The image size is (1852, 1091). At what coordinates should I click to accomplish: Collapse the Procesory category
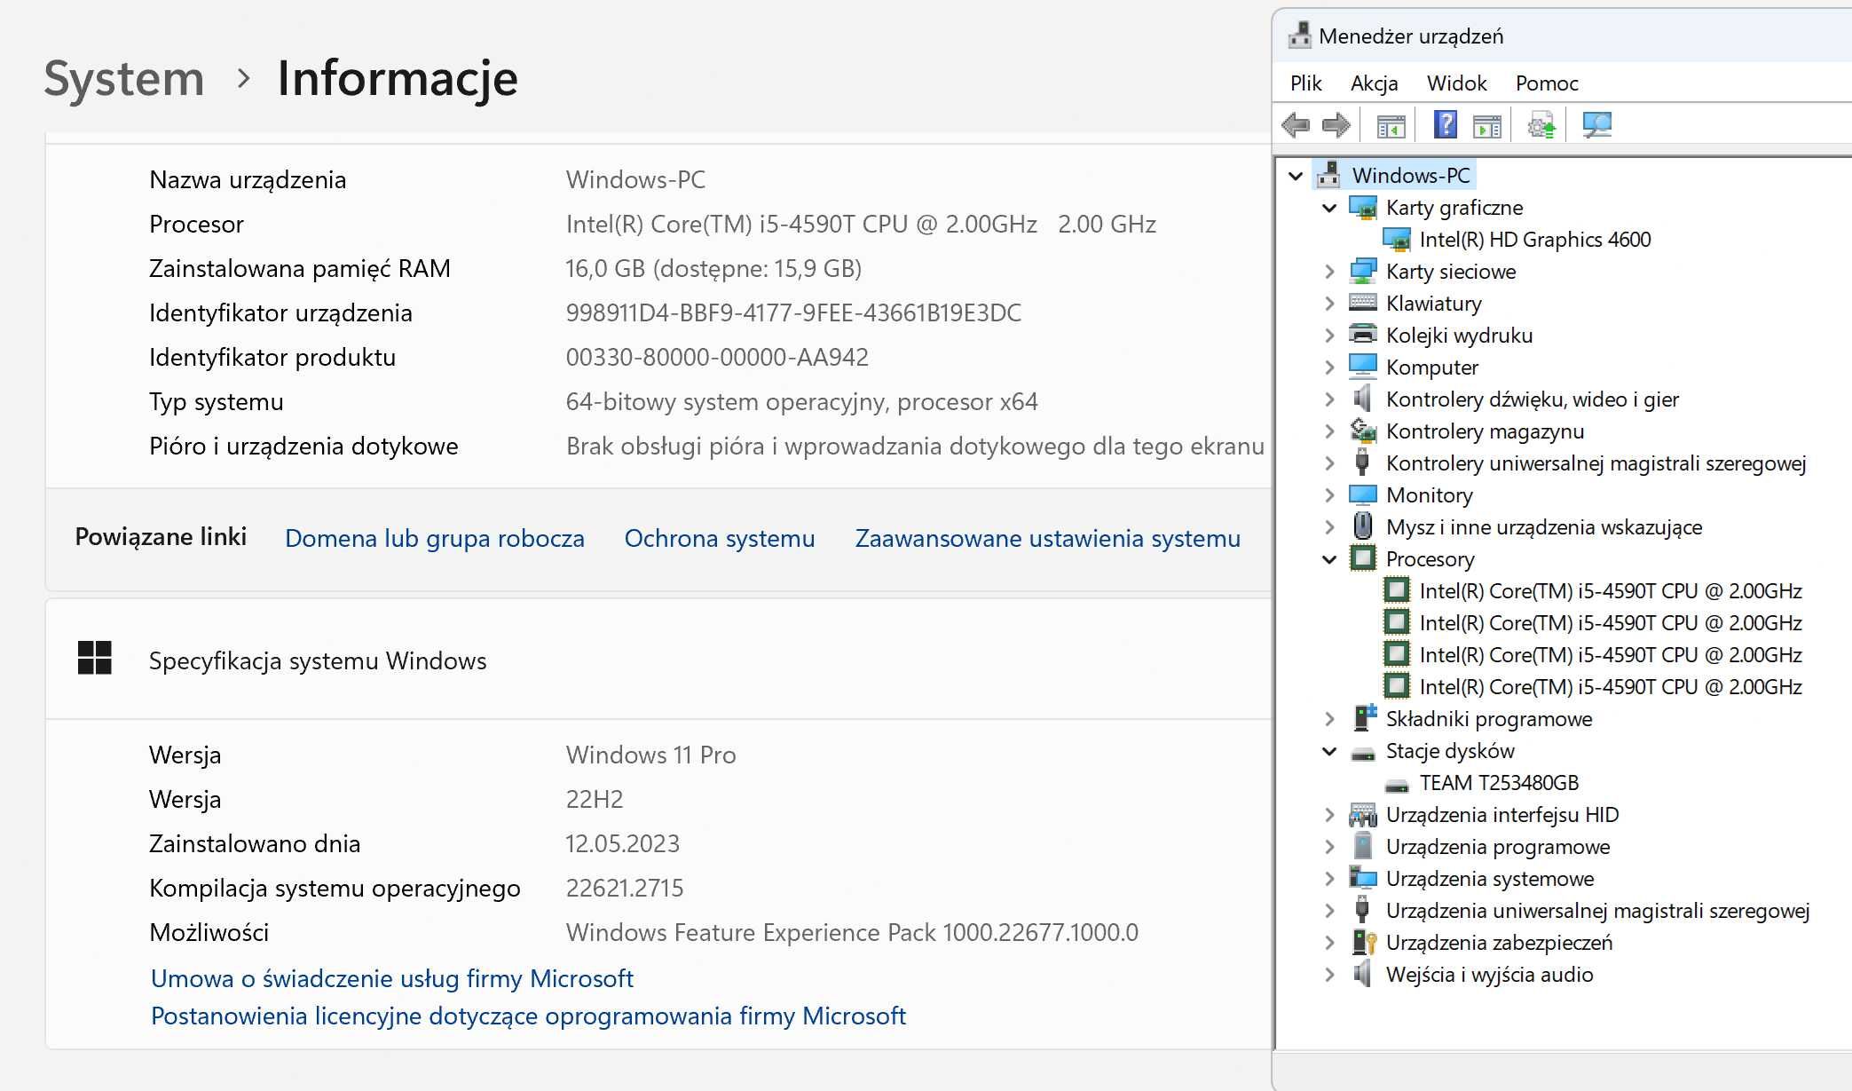pos(1329,559)
